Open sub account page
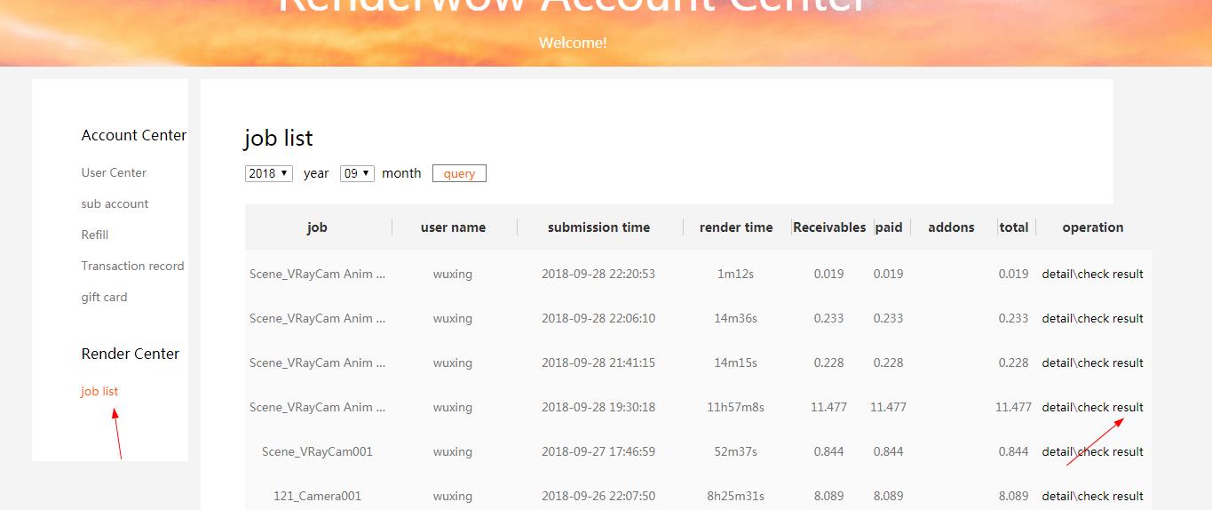1212x510 pixels. [115, 203]
